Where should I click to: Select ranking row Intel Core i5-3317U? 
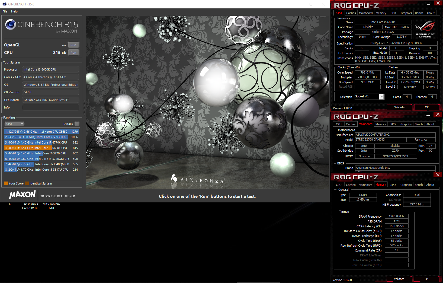[x=41, y=170]
